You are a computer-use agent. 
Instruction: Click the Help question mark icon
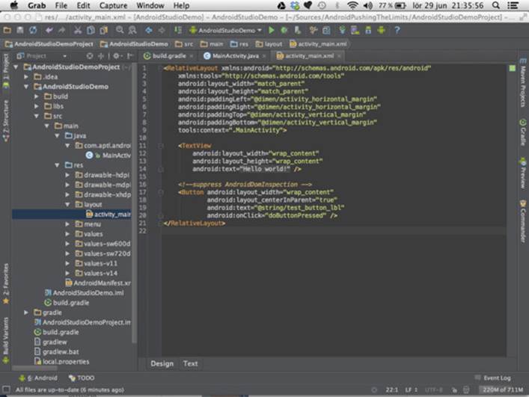pyautogui.click(x=397, y=31)
